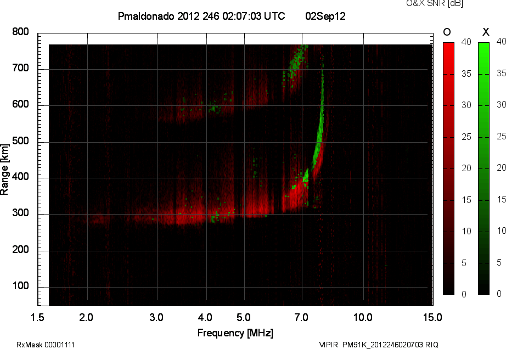This screenshot has width=506, height=349.
Task: Click the 'RxMask 00001111' footer text
Action: [x=46, y=345]
